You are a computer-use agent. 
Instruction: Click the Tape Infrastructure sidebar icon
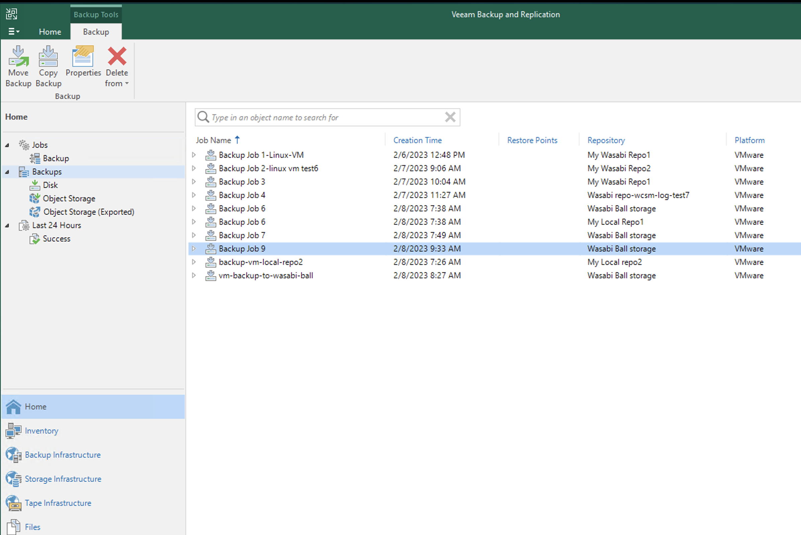[x=13, y=503]
